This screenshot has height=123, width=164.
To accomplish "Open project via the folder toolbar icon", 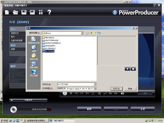I will [x=15, y=12].
